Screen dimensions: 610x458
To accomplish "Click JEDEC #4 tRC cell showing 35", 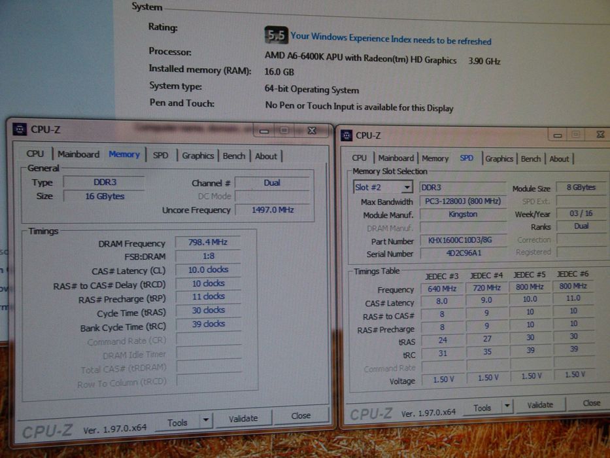I will [x=487, y=352].
